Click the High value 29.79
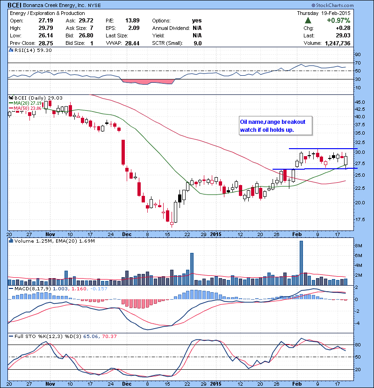 [46, 28]
